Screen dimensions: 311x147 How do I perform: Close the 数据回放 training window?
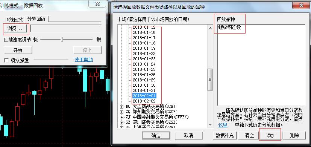click(97, 3)
